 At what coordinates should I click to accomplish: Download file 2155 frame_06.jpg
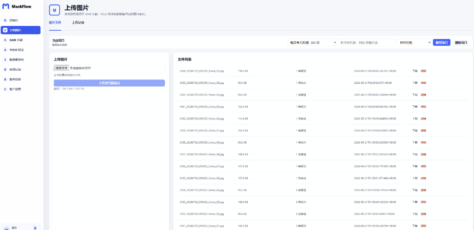(x=415, y=178)
